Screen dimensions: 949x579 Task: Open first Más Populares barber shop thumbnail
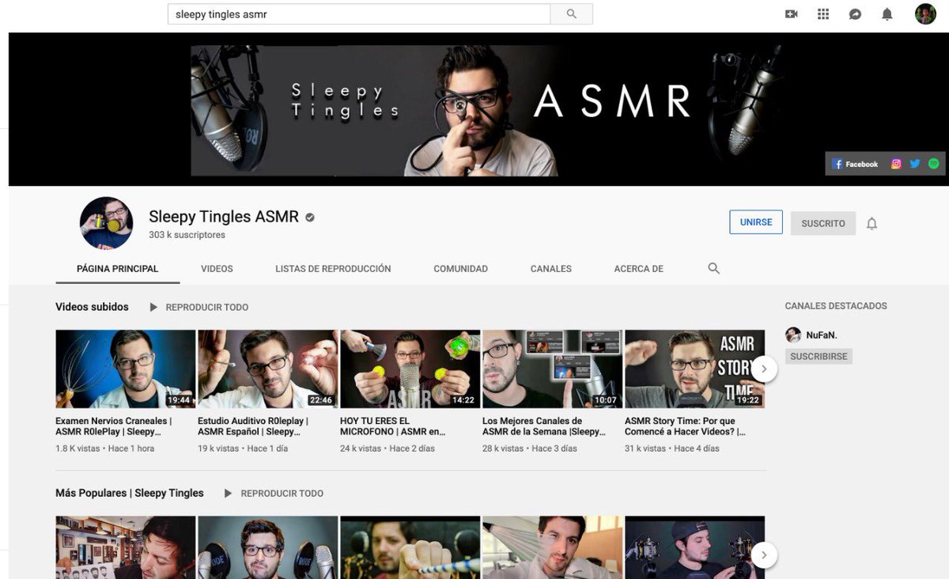pyautogui.click(x=125, y=547)
